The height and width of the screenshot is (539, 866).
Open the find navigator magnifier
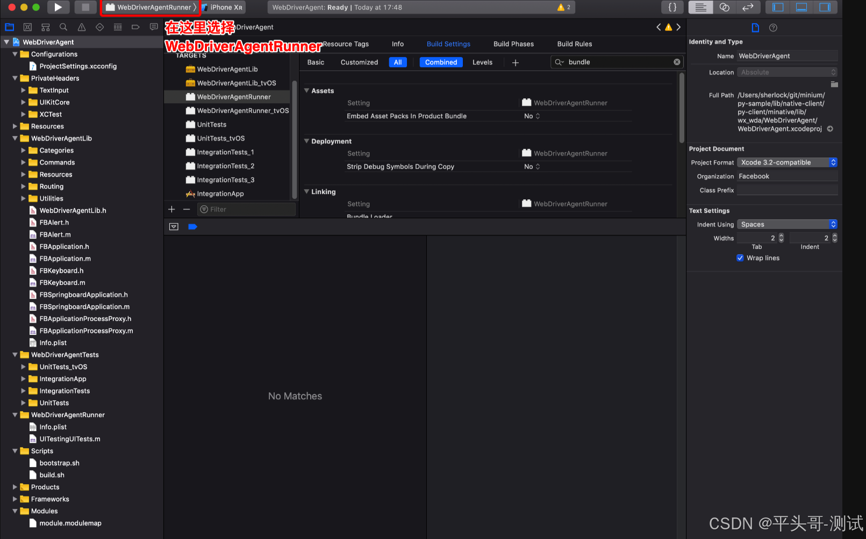pos(63,27)
